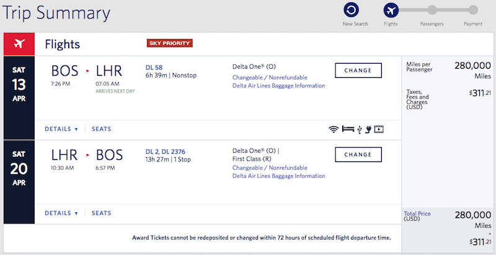Image resolution: width=496 pixels, height=255 pixels.
Task: Click the 13h 27m | 1 Stop text
Action: [x=168, y=160]
